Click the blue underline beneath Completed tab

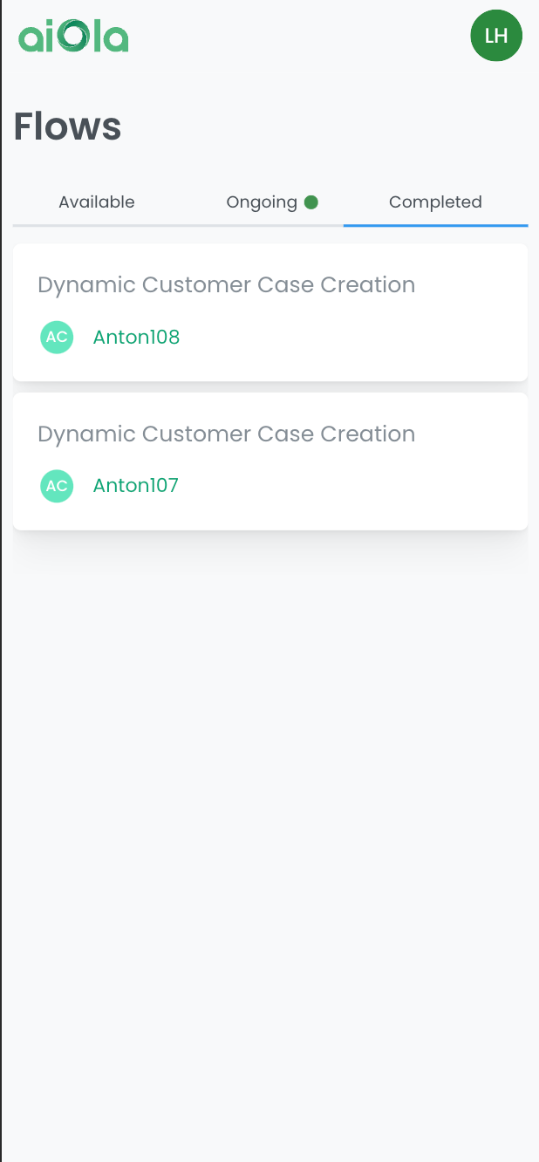tap(435, 225)
